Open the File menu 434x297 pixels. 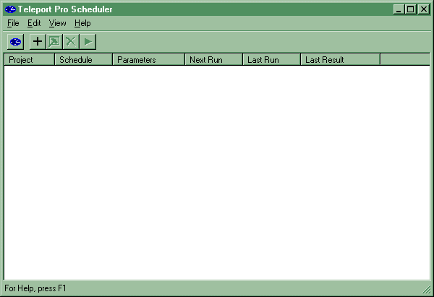(x=13, y=23)
